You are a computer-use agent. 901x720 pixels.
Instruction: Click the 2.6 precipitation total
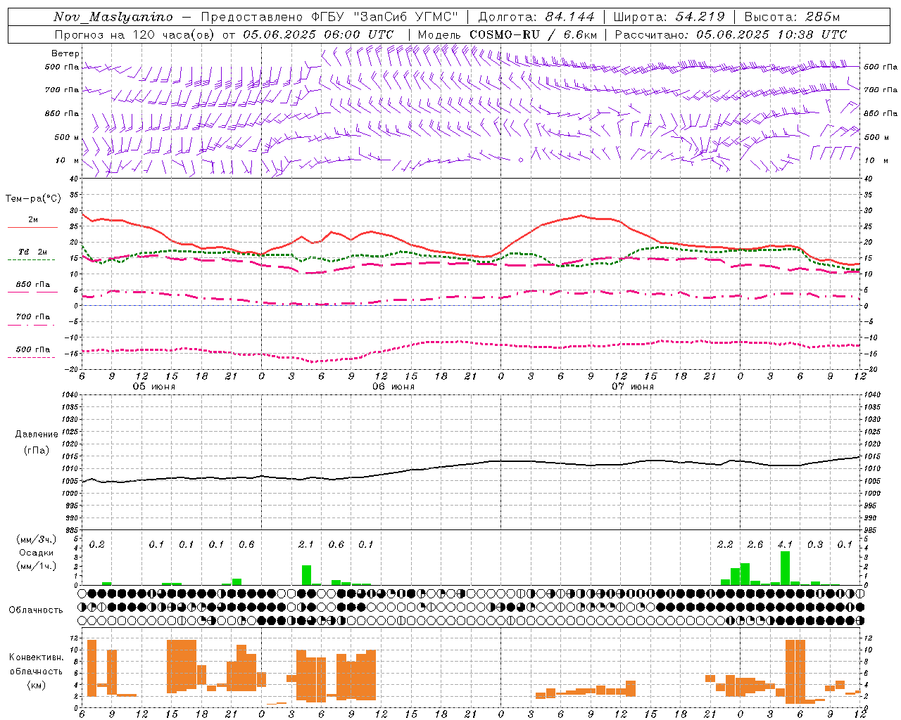click(x=755, y=545)
